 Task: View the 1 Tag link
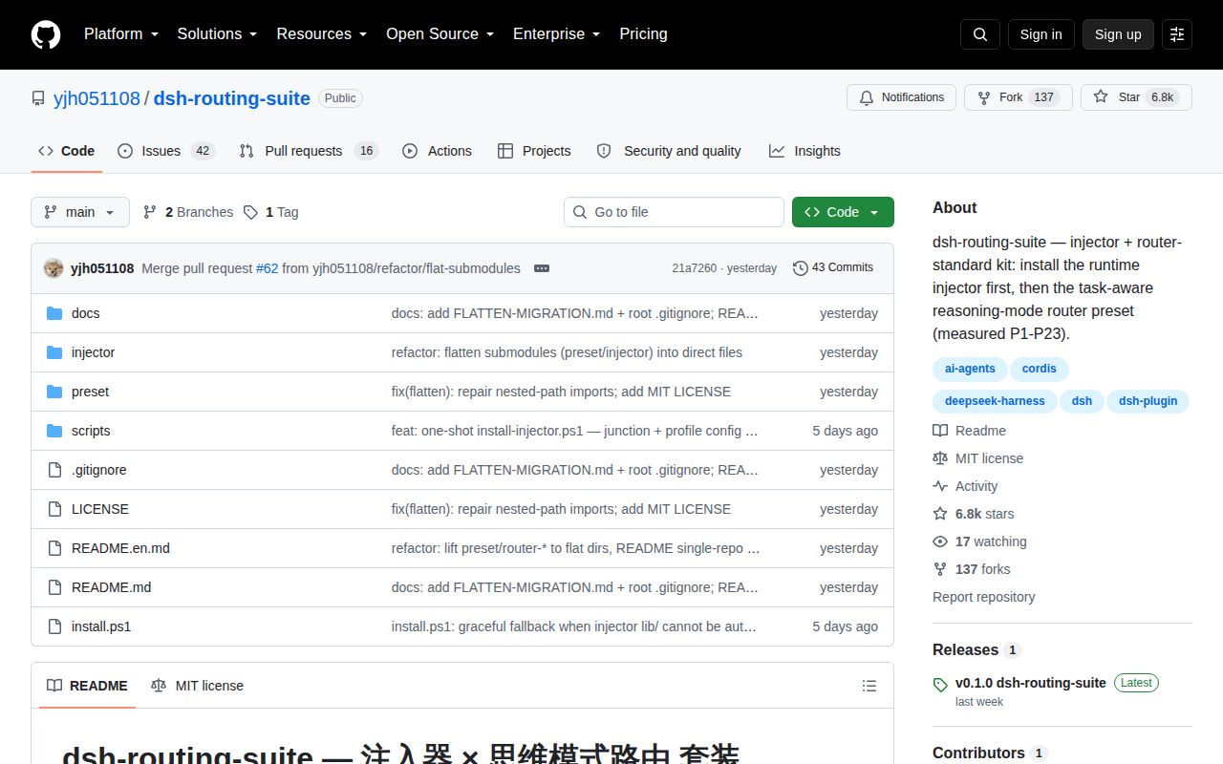271,212
